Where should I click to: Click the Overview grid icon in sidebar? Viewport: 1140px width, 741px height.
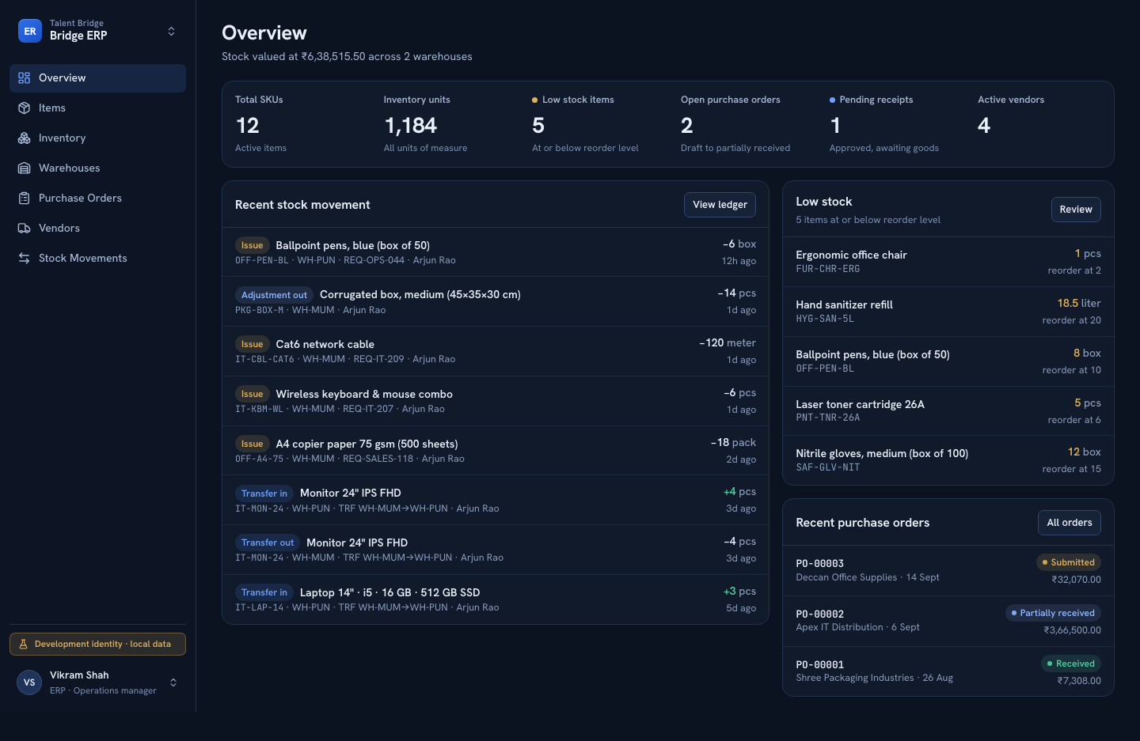(x=24, y=78)
